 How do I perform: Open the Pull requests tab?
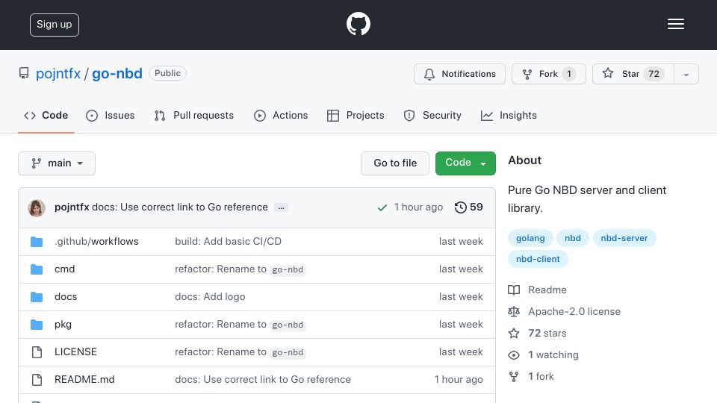pyautogui.click(x=194, y=116)
